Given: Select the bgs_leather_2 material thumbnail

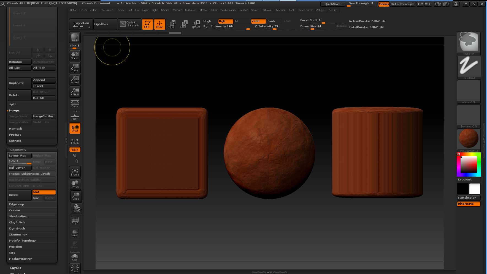Looking at the screenshot, I should (x=469, y=139).
